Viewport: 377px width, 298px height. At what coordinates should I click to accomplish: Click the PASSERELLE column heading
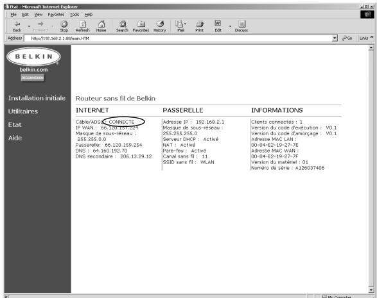pyautogui.click(x=183, y=110)
